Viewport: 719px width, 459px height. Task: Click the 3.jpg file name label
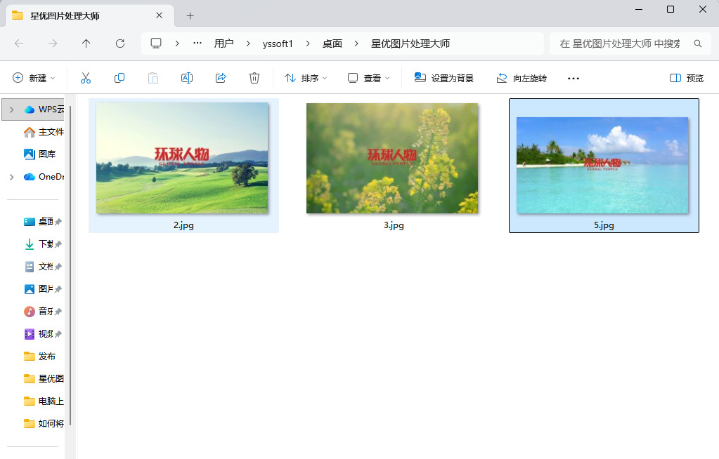(394, 225)
